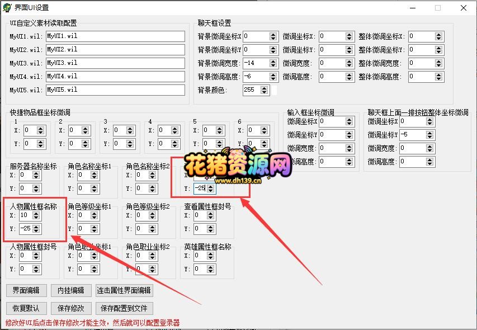Click the 英雄属性框名称 Y value field
Viewport: 477px width, 330px height.
tap(200, 269)
